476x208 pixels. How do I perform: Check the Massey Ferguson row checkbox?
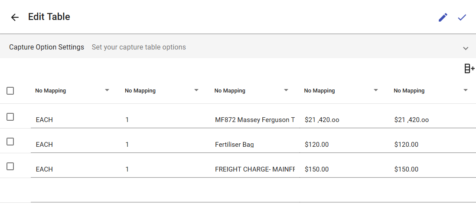coord(10,117)
